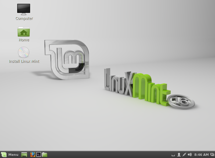Click the Show Desktop panel icon
Image resolution: width=215 pixels, height=158 pixels.
tap(24, 155)
